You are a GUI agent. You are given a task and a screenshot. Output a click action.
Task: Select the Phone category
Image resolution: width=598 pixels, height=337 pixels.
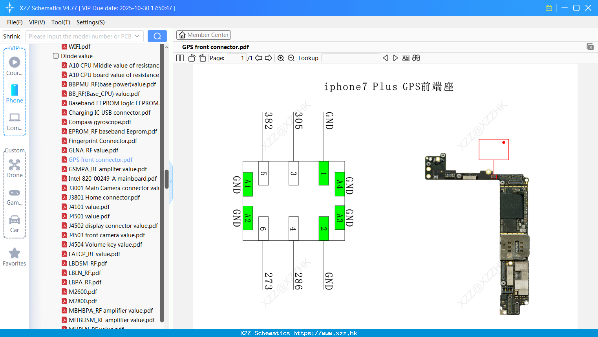click(15, 94)
